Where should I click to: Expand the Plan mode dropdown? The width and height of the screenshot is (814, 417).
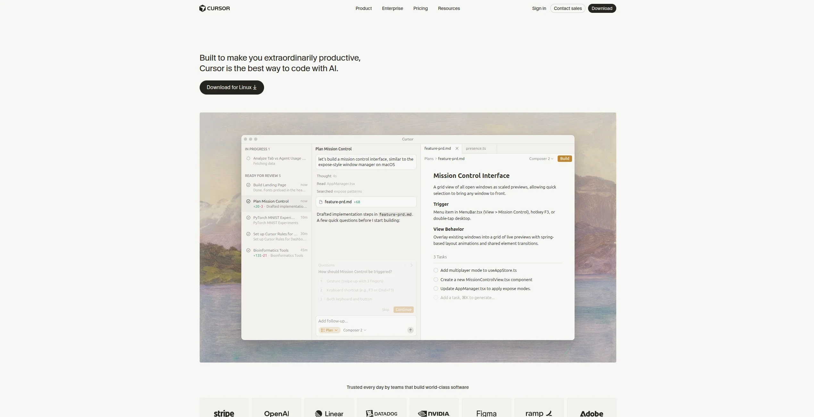point(336,330)
